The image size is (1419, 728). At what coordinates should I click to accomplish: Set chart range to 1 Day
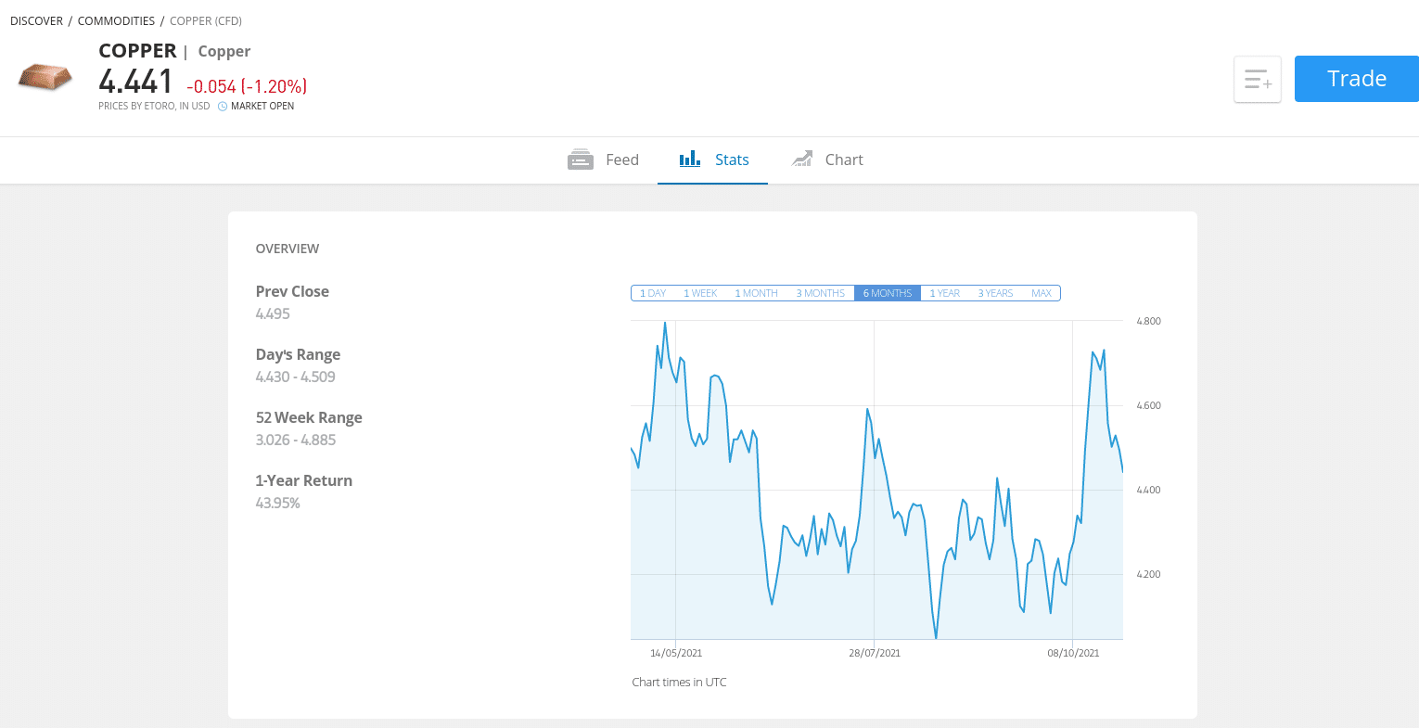[653, 293]
